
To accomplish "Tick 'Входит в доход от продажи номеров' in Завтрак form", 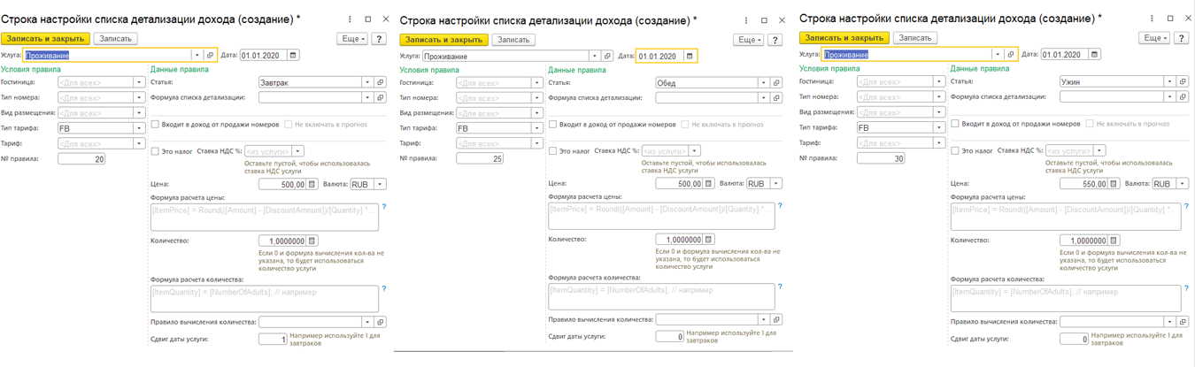I will click(155, 125).
